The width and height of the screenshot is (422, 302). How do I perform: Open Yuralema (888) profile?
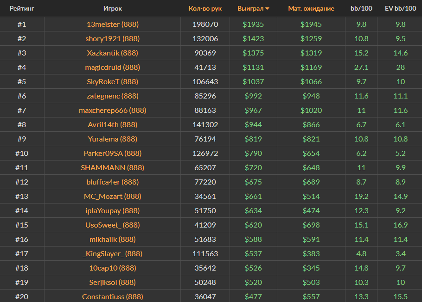(113, 139)
